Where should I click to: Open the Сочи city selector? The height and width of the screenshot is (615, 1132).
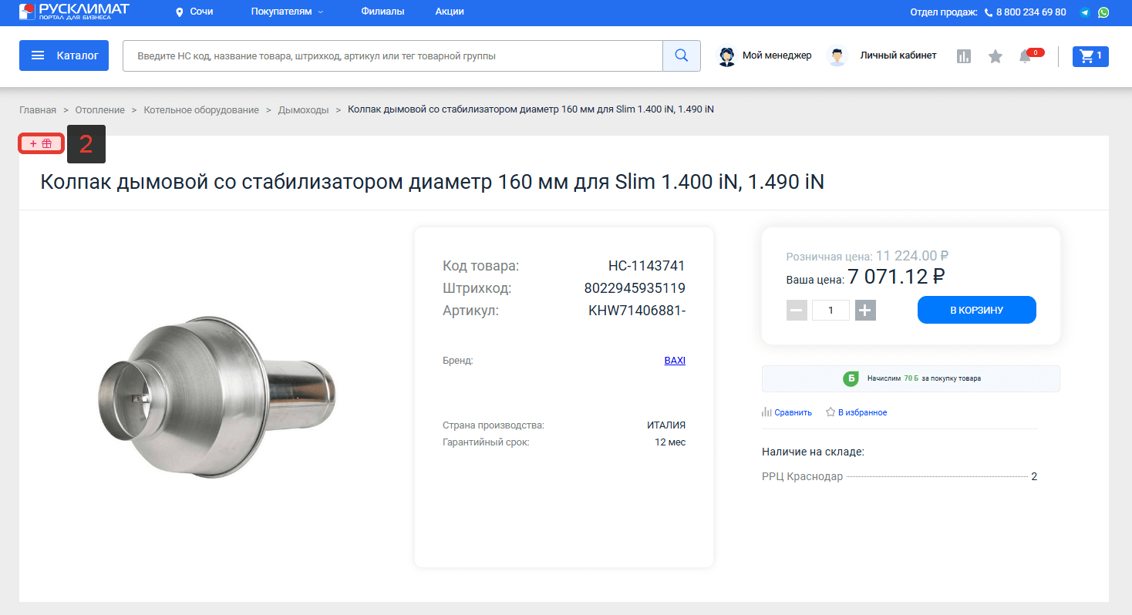[x=194, y=12]
